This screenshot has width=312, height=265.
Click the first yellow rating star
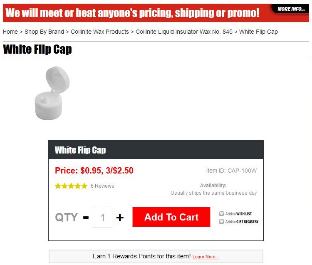58,186
